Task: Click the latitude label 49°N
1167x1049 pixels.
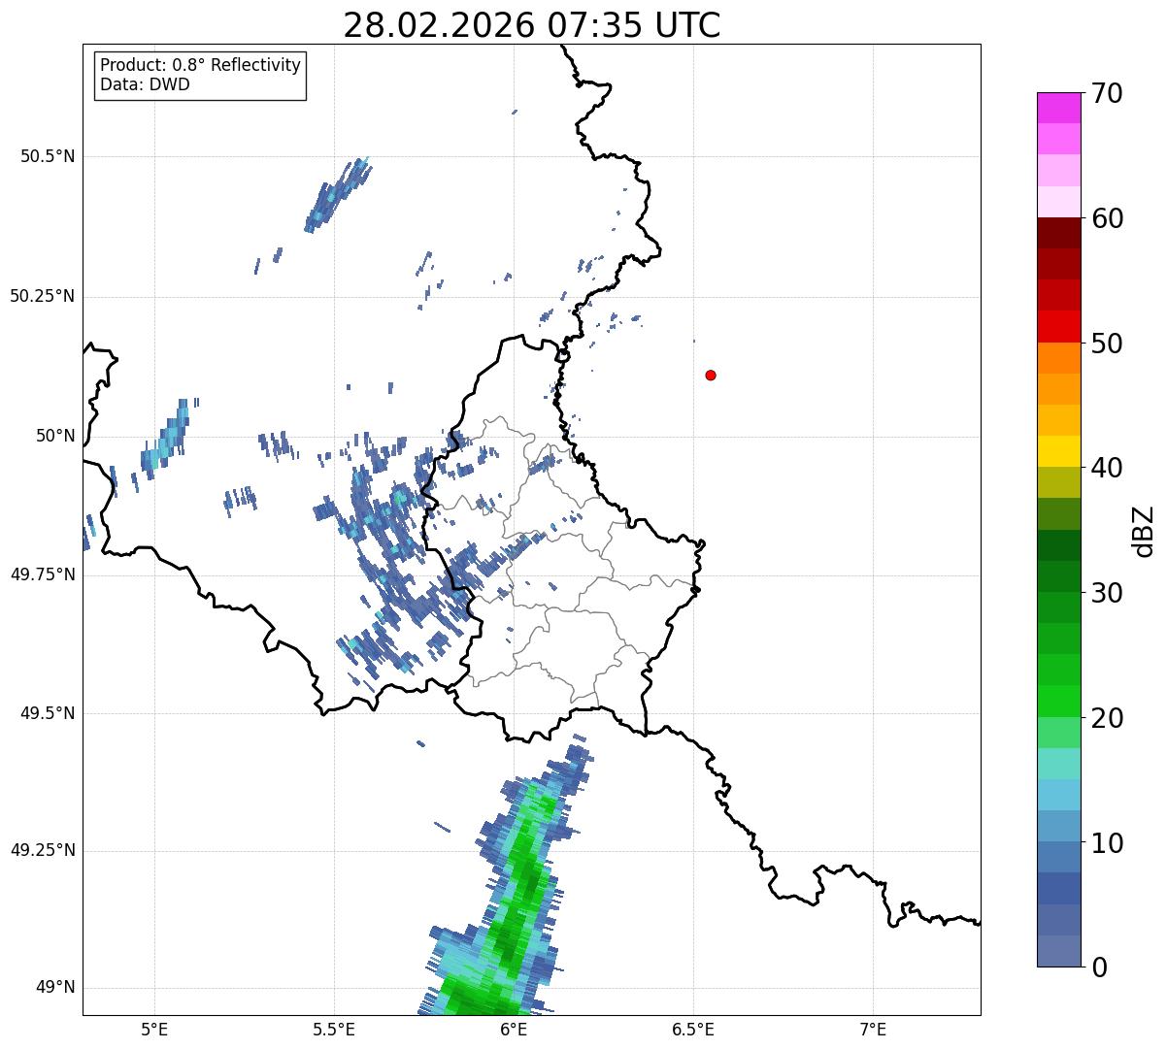Action: (x=56, y=988)
